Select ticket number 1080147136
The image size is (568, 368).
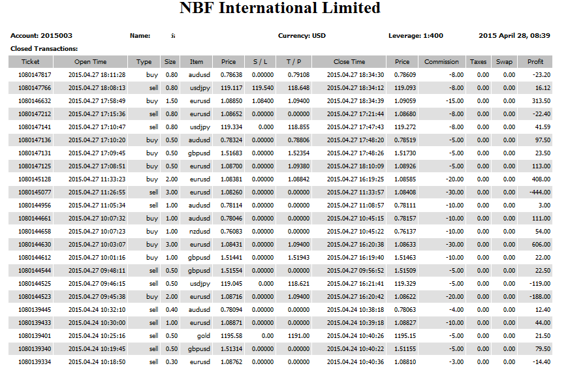click(35, 140)
